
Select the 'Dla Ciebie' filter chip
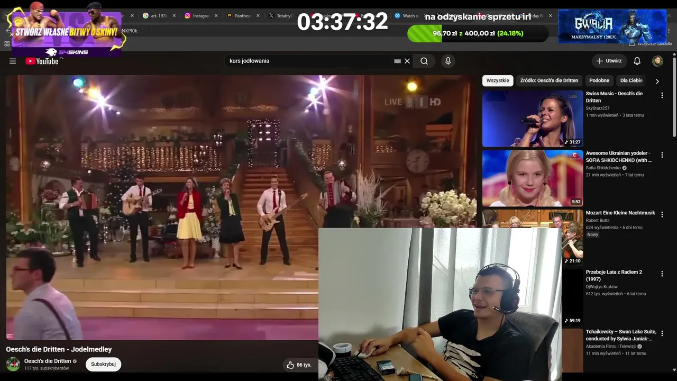tap(632, 80)
